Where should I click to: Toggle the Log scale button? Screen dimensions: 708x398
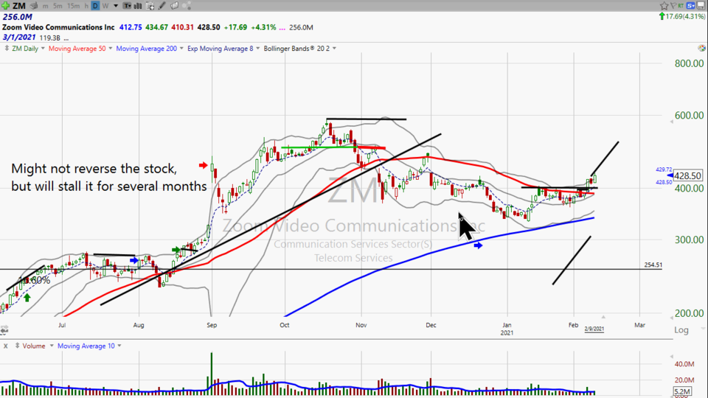pyautogui.click(x=681, y=330)
